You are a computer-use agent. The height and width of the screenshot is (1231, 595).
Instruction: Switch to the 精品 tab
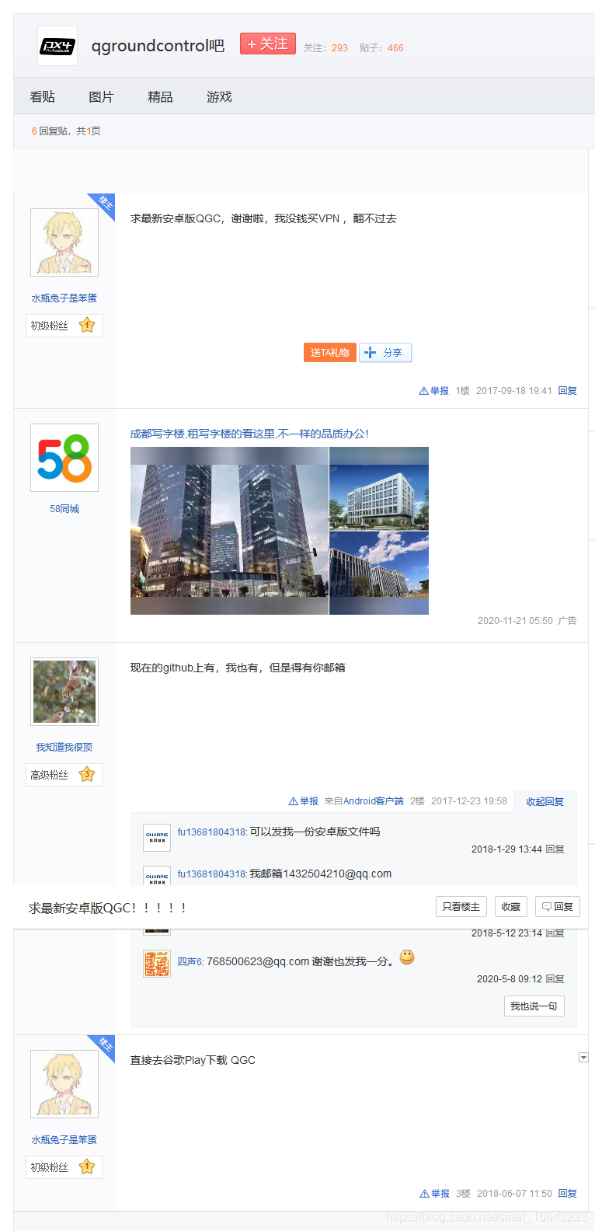pyautogui.click(x=160, y=96)
